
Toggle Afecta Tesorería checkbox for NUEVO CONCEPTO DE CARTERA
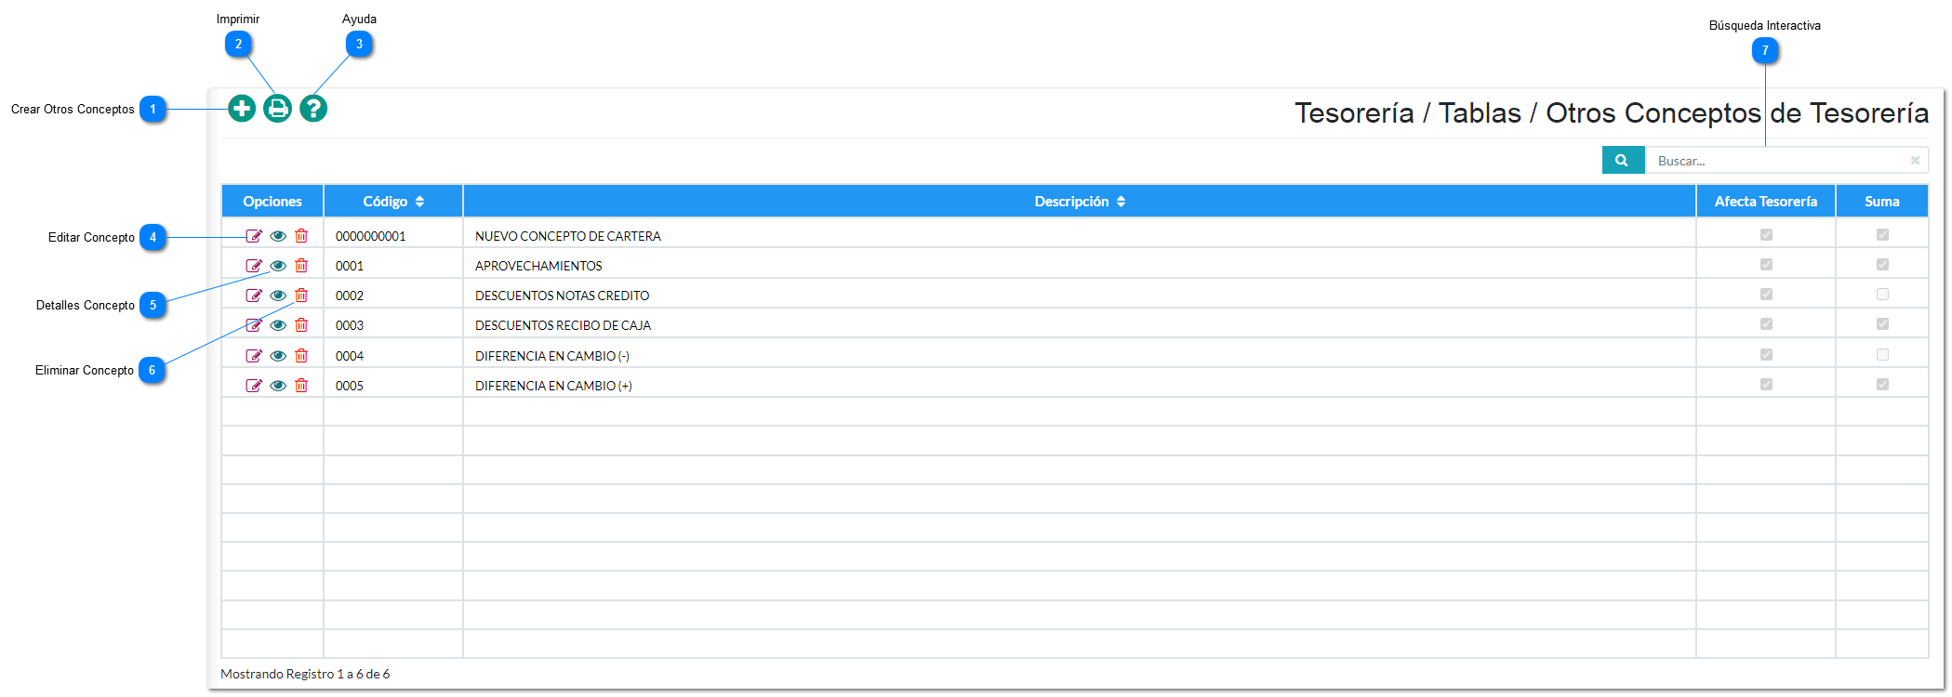[1766, 235]
